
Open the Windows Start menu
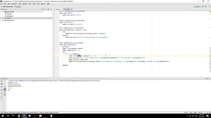pos(3,116)
